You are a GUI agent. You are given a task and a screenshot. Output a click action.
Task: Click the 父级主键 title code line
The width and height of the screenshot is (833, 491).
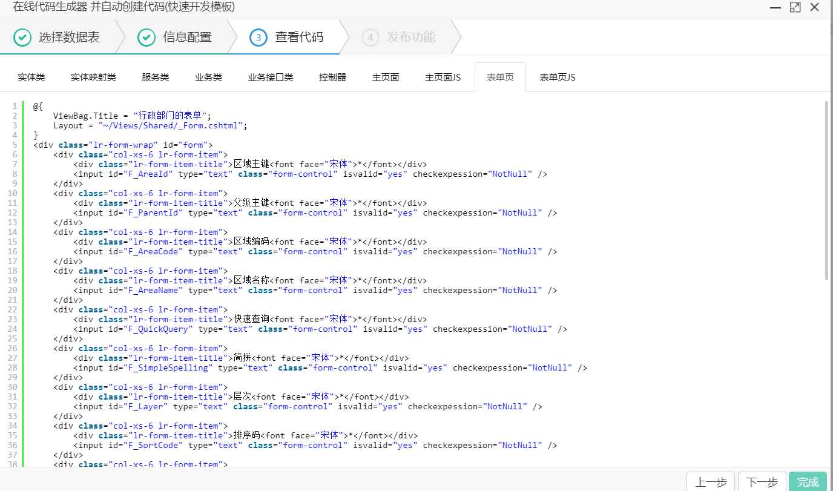coord(250,203)
